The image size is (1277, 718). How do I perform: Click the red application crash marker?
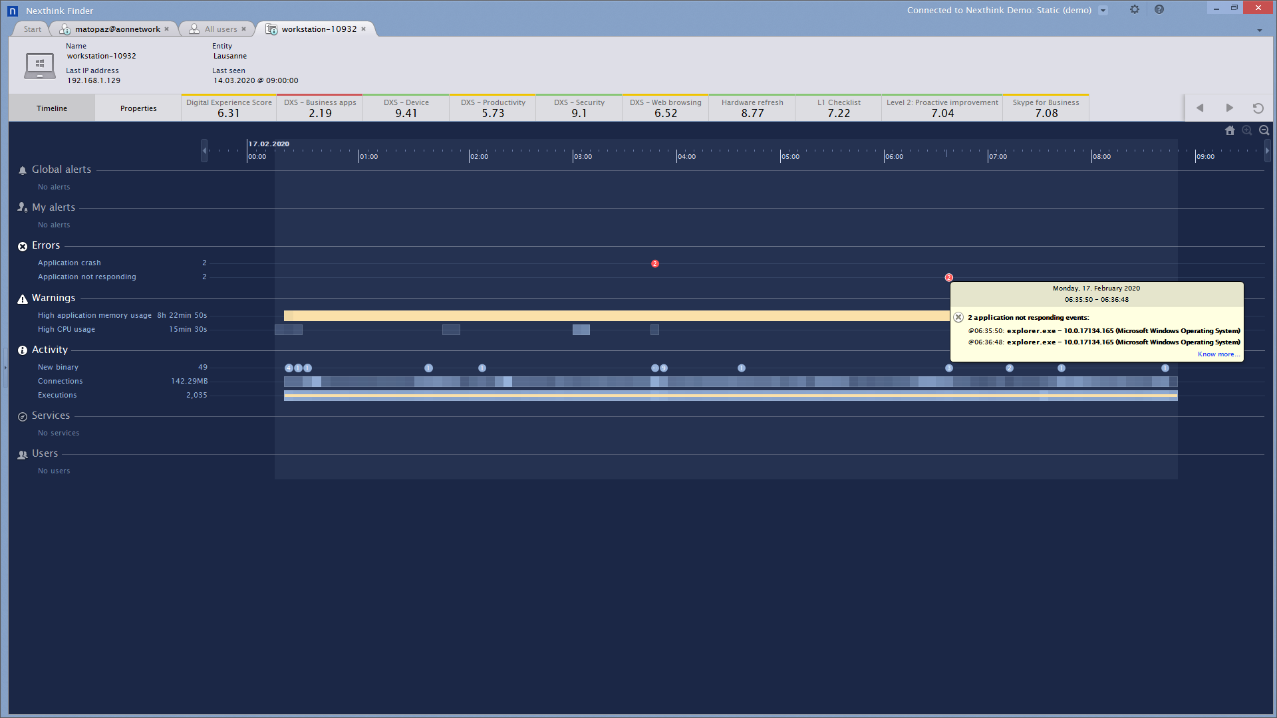click(655, 264)
